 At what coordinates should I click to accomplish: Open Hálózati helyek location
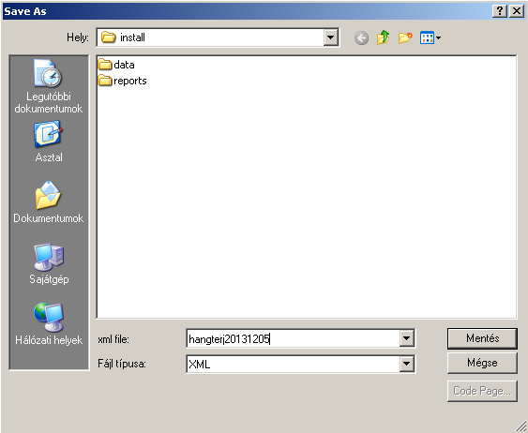click(x=49, y=324)
